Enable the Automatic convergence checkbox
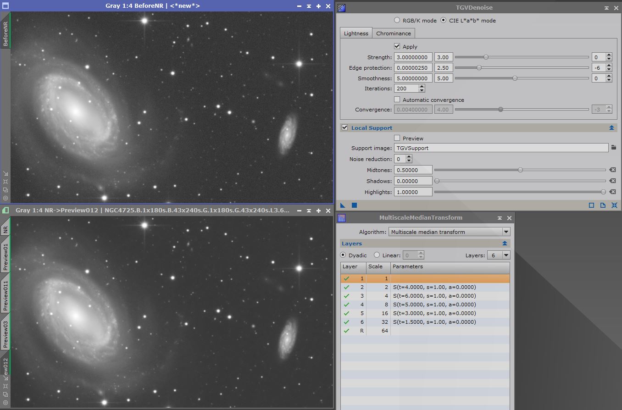 point(397,100)
